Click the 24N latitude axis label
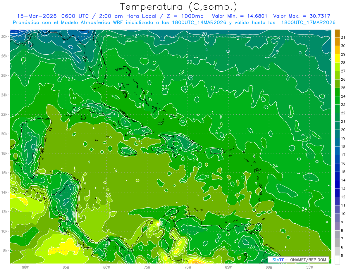 (x=4, y=95)
